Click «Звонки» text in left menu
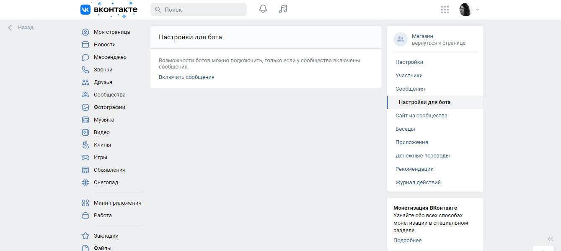 point(103,70)
